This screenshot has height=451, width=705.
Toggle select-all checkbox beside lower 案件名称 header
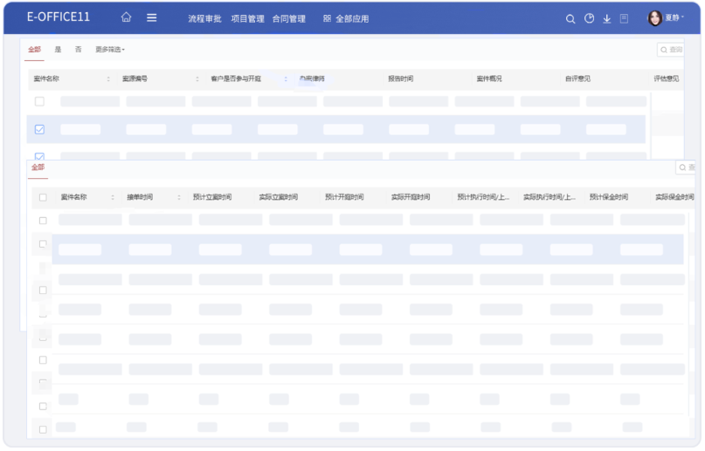pos(43,197)
